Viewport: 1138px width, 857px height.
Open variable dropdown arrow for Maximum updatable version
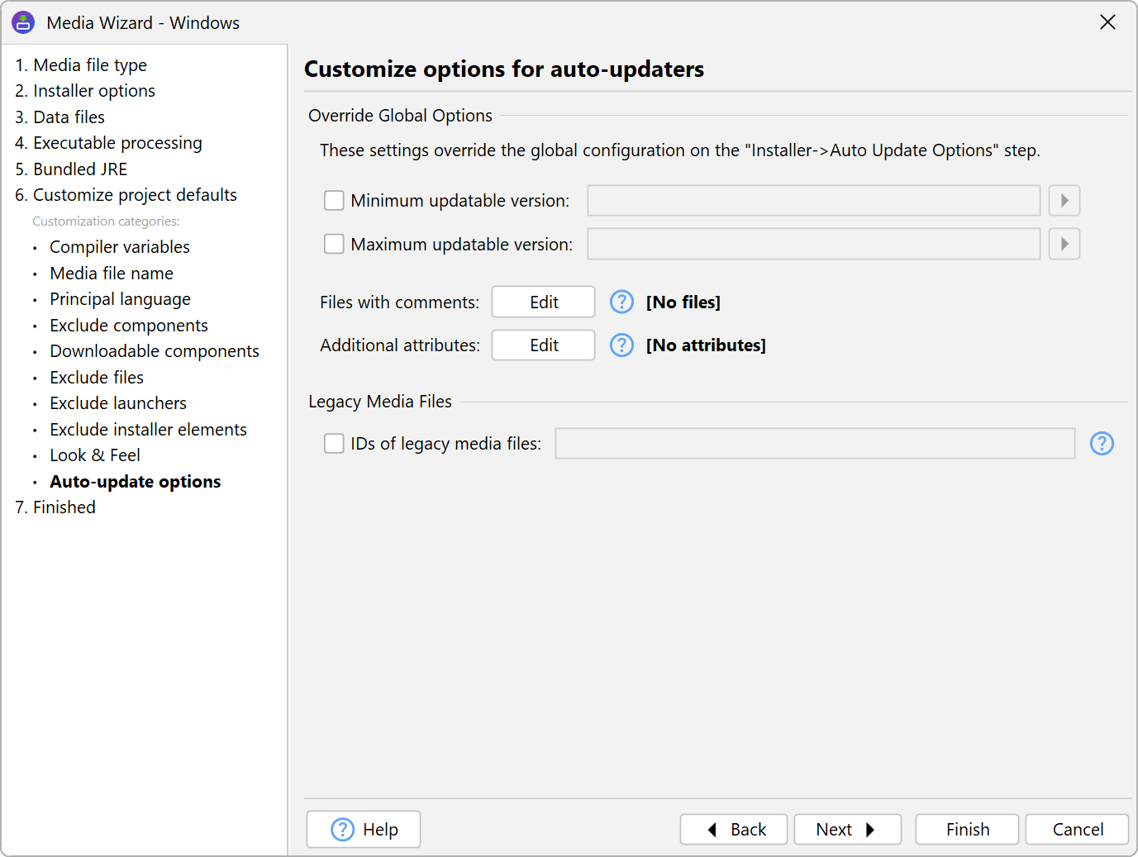[x=1064, y=245]
